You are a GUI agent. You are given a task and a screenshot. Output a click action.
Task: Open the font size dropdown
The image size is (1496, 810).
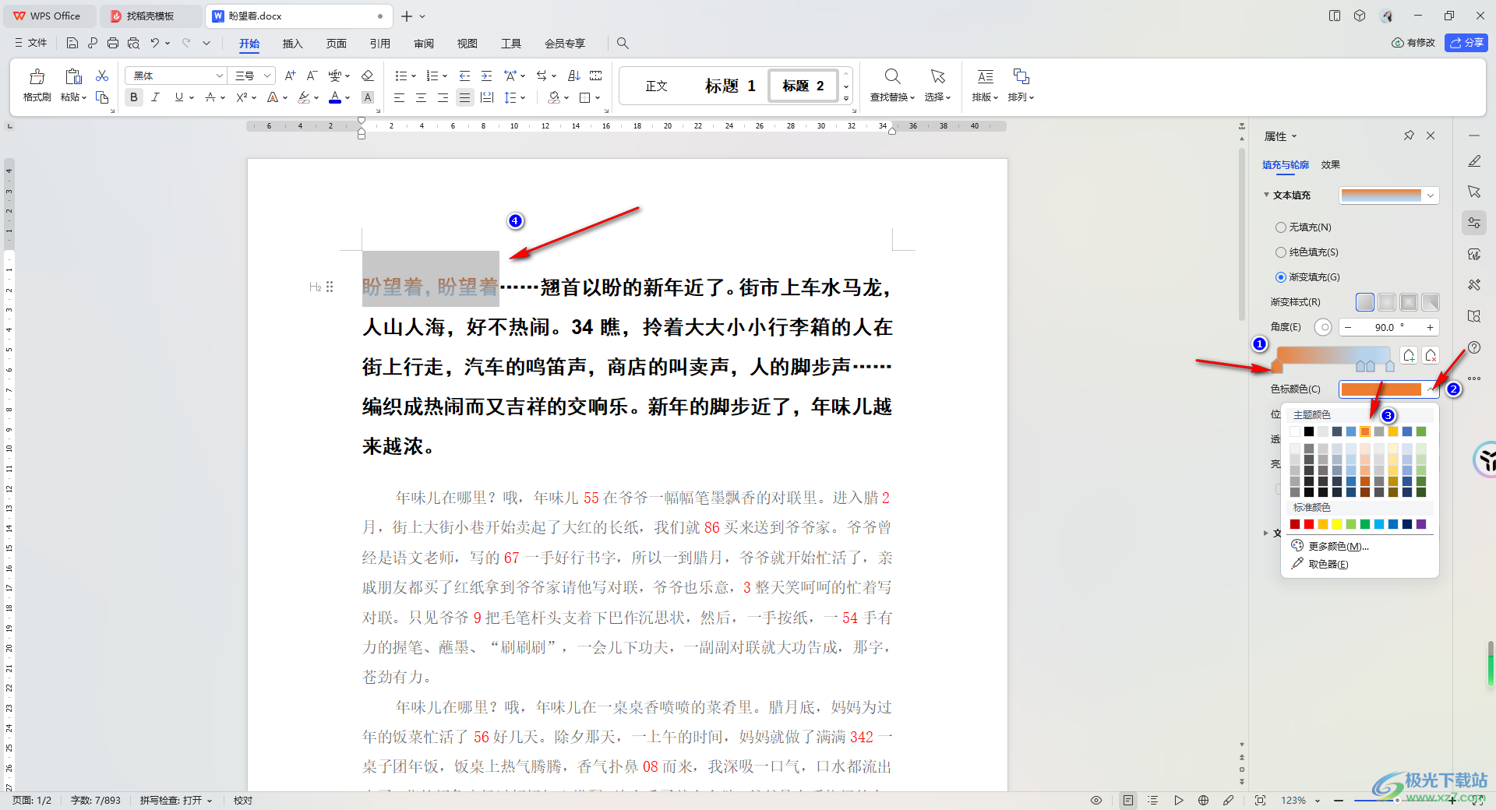click(267, 76)
